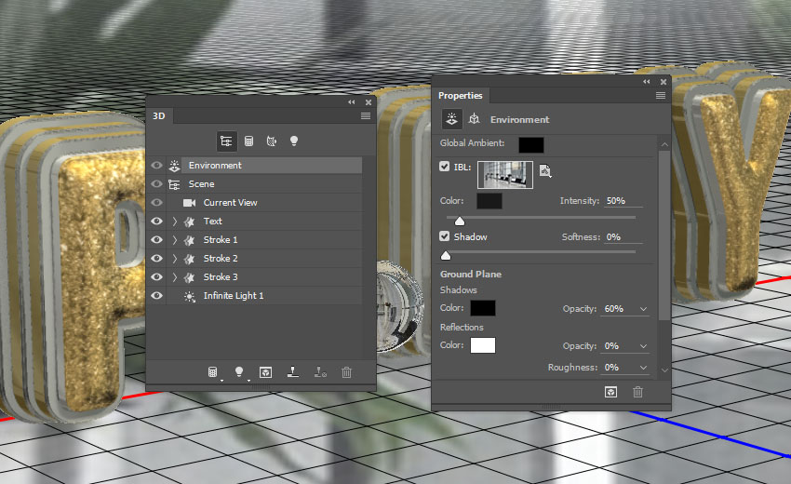The height and width of the screenshot is (484, 791).
Task: Select the Properties panel tab
Action: pos(461,95)
